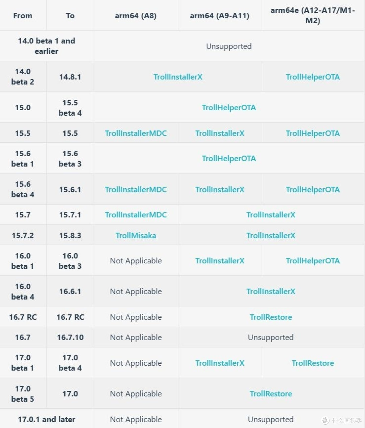The width and height of the screenshot is (365, 428).
Task: Click TrollInstallerX link in the 15.7.1 row
Action: pos(271,215)
